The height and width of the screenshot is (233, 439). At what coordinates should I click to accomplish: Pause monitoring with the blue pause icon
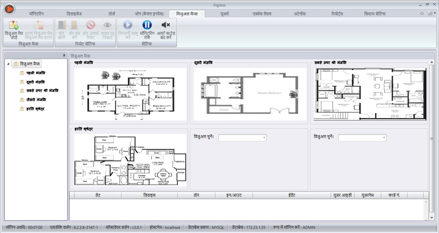[147, 25]
